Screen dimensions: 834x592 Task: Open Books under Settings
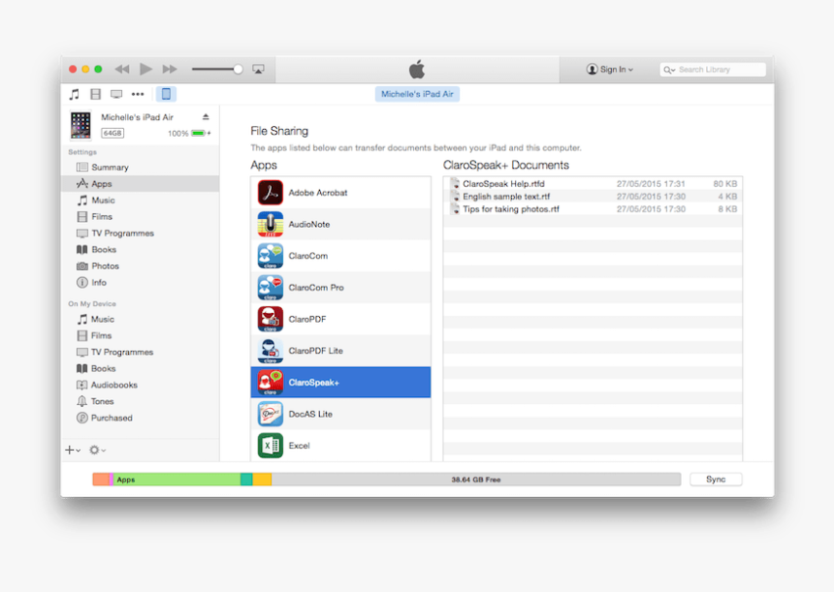coord(141,250)
